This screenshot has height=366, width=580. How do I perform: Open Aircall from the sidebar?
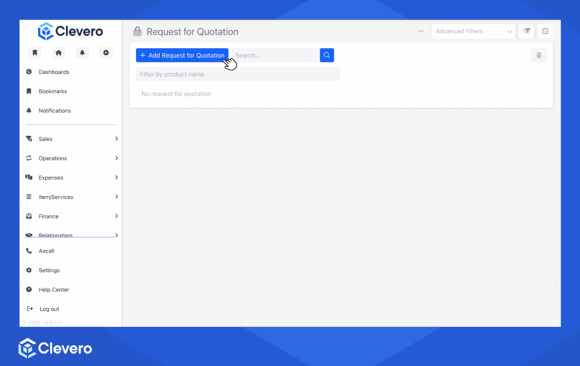pyautogui.click(x=46, y=251)
